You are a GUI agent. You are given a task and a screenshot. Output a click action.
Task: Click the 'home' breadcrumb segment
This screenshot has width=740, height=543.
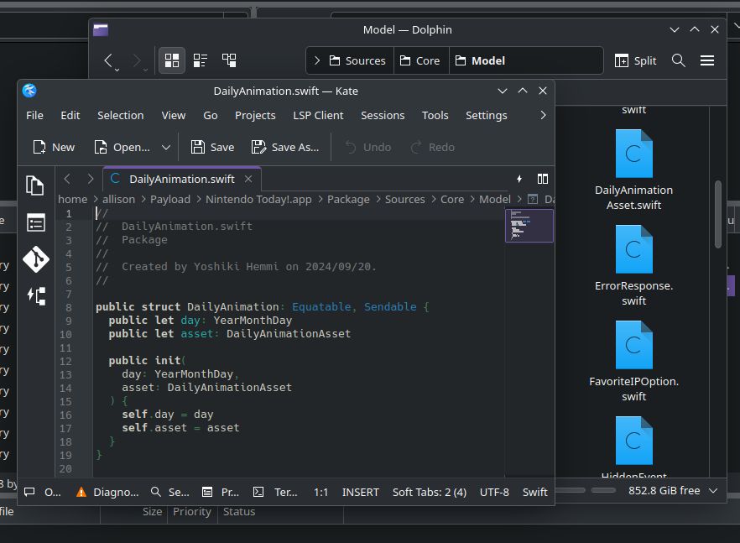point(73,200)
